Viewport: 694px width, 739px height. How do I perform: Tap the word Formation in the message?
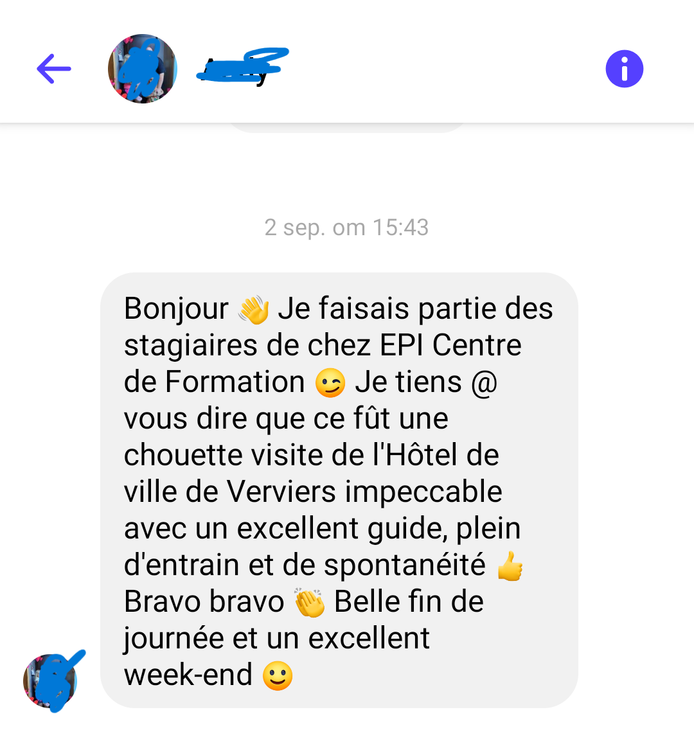235,382
